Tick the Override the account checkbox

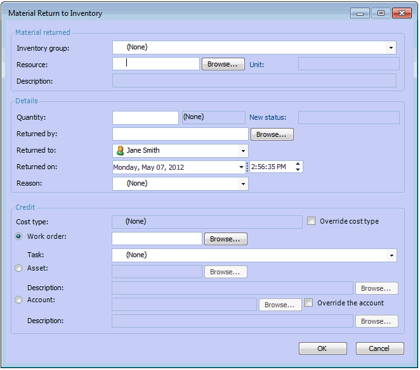tap(309, 303)
